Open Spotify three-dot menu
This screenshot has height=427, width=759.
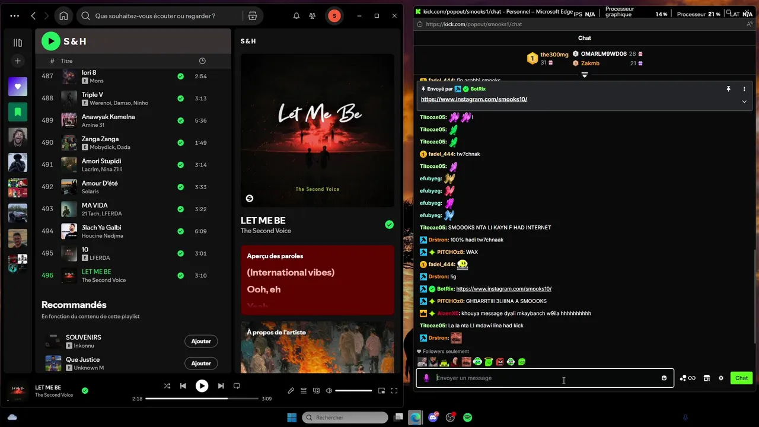point(15,16)
